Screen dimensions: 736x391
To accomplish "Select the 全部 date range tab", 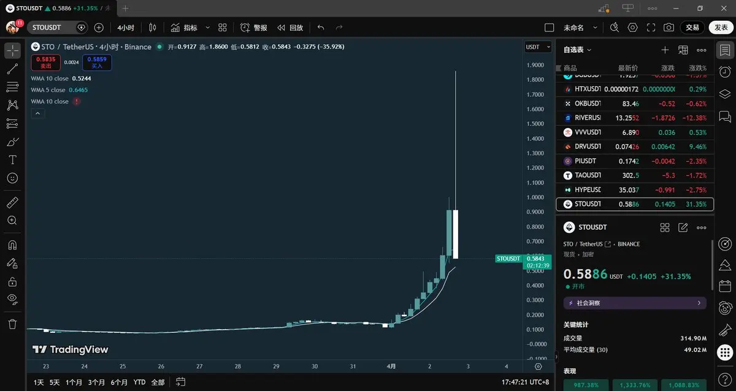I will pyautogui.click(x=158, y=382).
